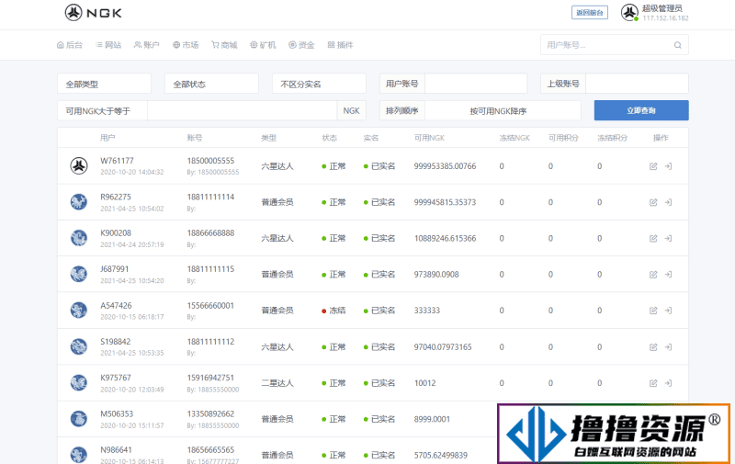Image resolution: width=735 pixels, height=464 pixels.
Task: Expand the 全部状态 dropdown
Action: (x=211, y=84)
